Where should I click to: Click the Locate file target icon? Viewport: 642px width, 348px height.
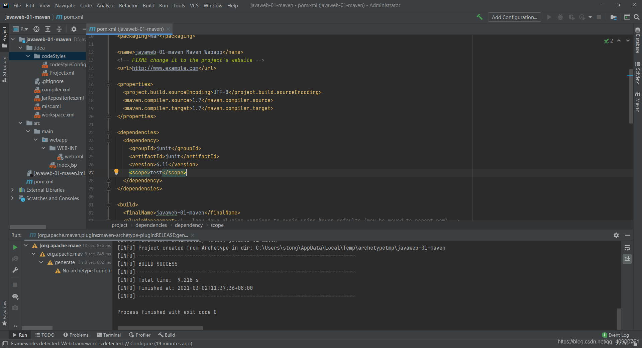click(36, 29)
